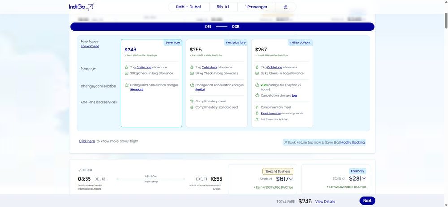This screenshot has height=207, width=448.
Task: Click the edit pencil icon in search bar
Action: (285, 7)
